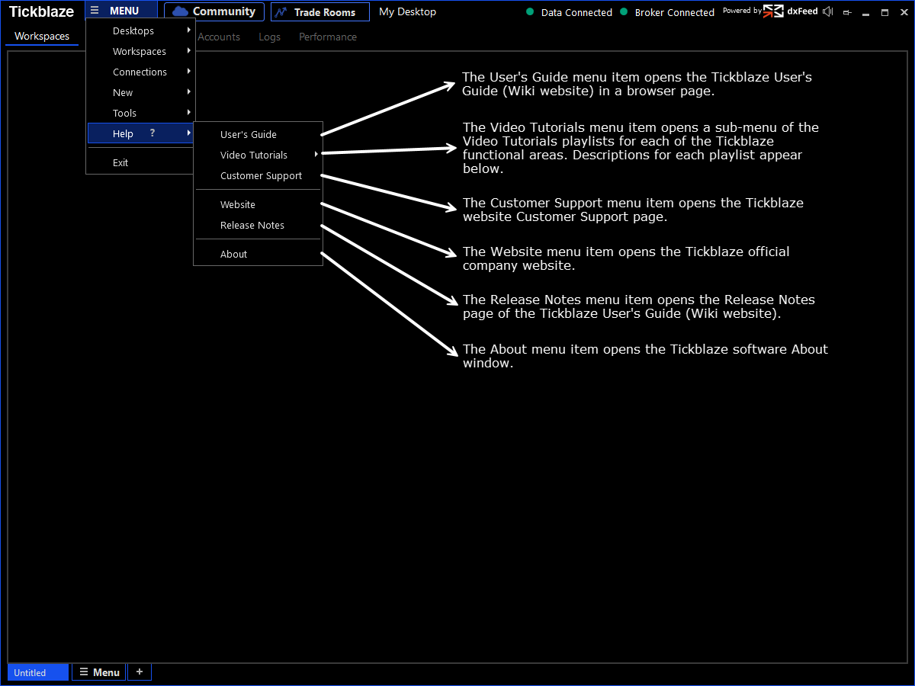Minimize the Tickblaze window
The image size is (915, 686).
click(866, 13)
